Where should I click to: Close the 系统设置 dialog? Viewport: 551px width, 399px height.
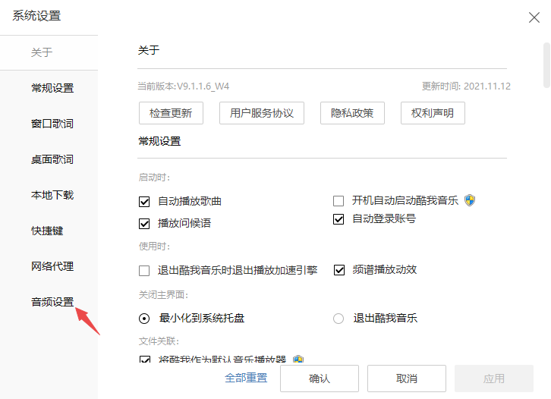(534, 17)
